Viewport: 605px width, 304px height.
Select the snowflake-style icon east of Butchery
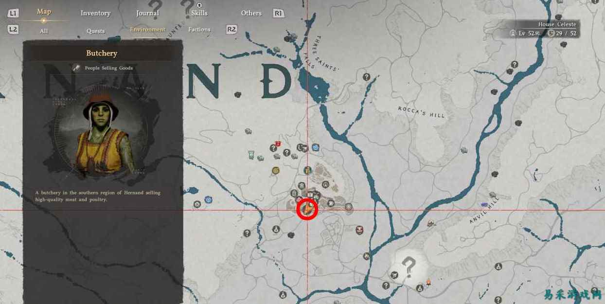[349, 207]
